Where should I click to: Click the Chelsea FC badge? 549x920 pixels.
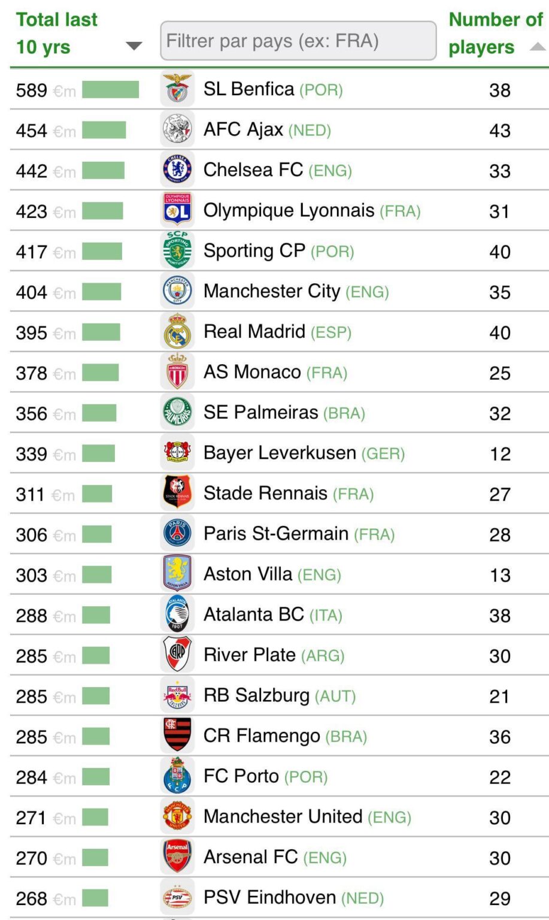point(177,170)
